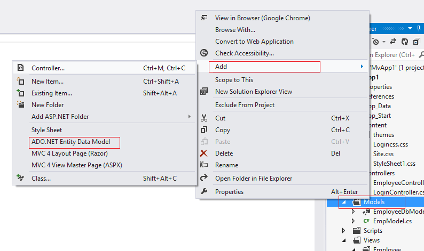Image resolution: width=424 pixels, height=251 pixels.
Task: Expand the EmpModel.cs node arrow
Action: (353, 221)
